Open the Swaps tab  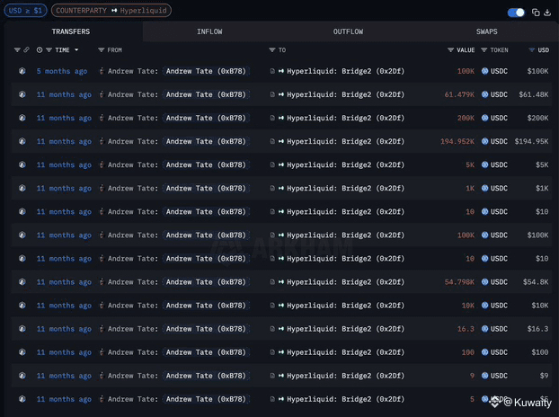pos(486,31)
